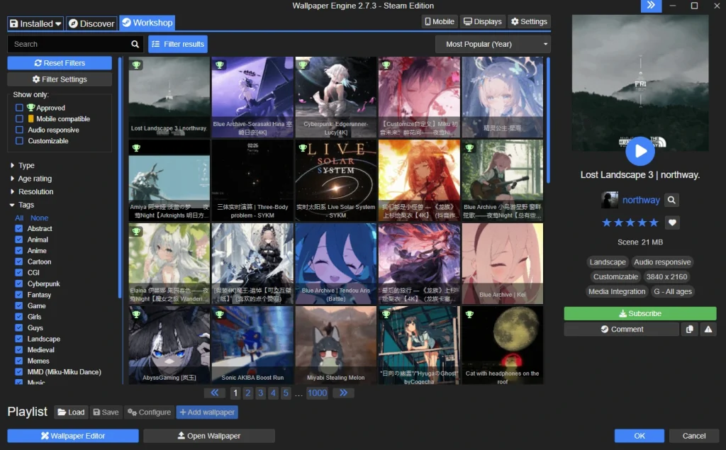Click the search magnifier icon
Viewport: 726px width, 450px height.
click(135, 44)
